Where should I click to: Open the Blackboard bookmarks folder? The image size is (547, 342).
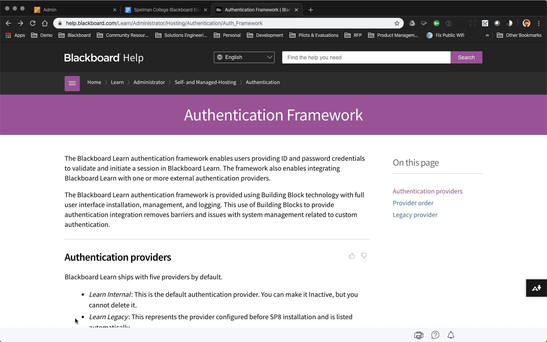click(75, 35)
